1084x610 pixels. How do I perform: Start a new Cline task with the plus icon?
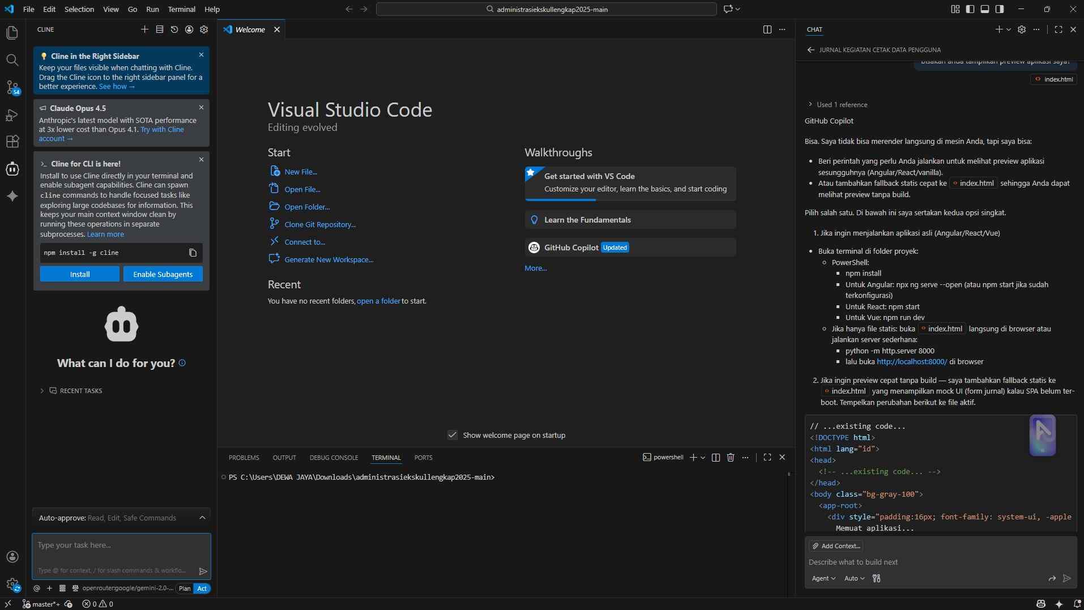tap(144, 29)
